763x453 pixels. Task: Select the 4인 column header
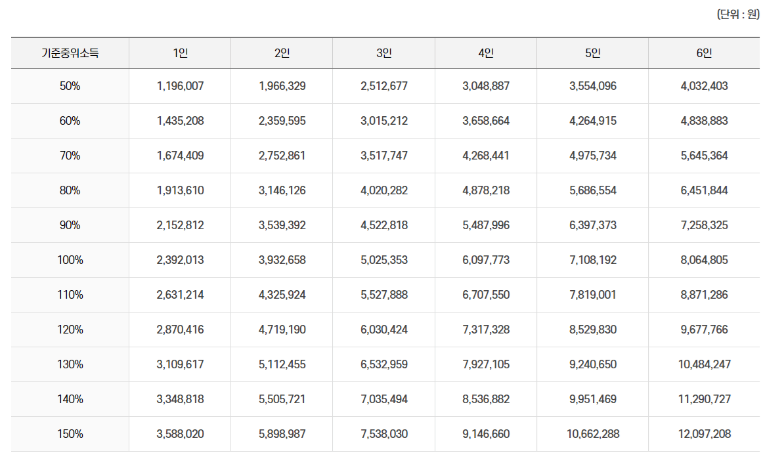[486, 53]
